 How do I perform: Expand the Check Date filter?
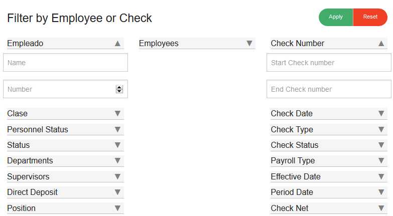[381, 114]
